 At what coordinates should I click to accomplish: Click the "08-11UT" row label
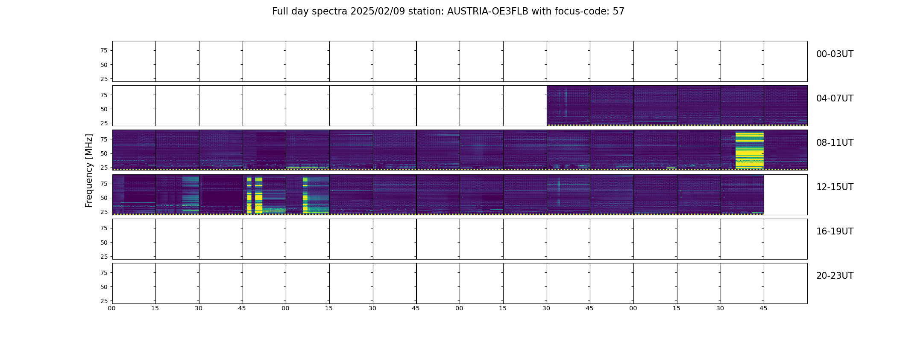(x=835, y=143)
